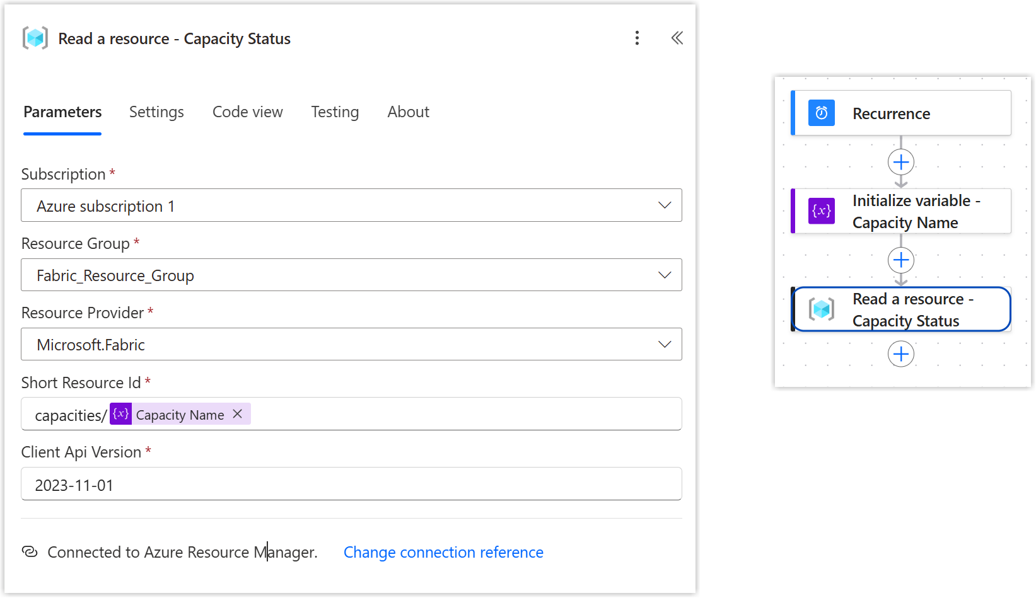Click the Short Resource Id label

(x=81, y=383)
